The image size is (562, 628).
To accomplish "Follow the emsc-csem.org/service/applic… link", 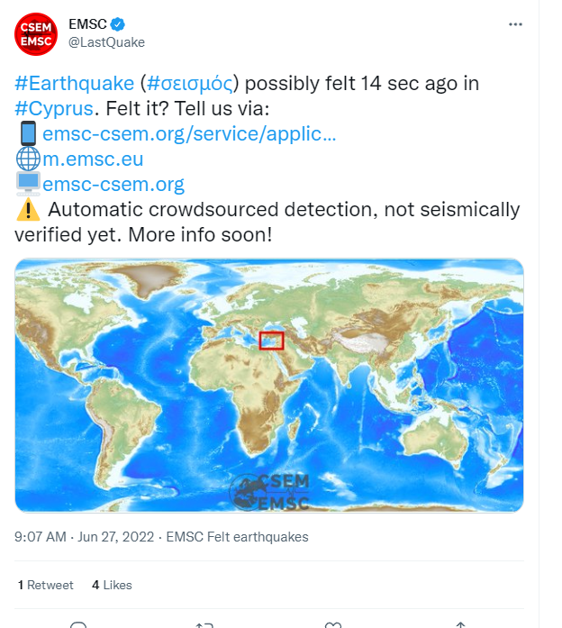I will click(x=189, y=133).
